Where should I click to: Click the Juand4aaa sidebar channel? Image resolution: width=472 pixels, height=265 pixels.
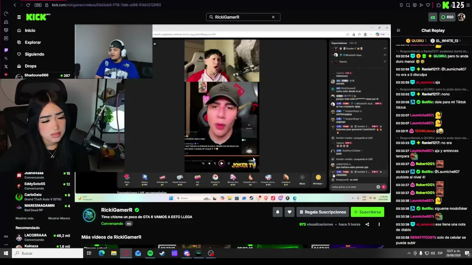pyautogui.click(x=43, y=175)
